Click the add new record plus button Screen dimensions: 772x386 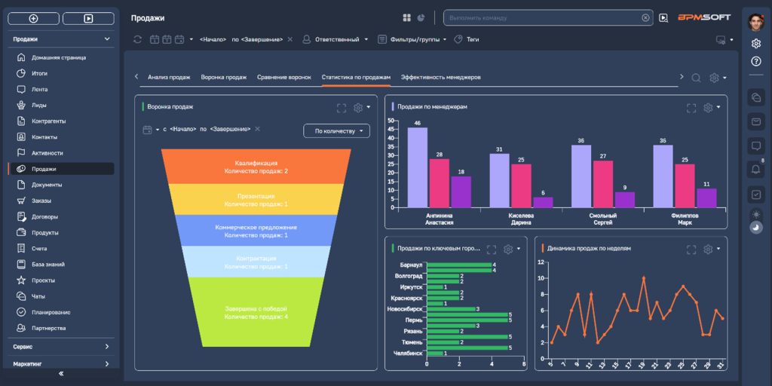coord(33,18)
